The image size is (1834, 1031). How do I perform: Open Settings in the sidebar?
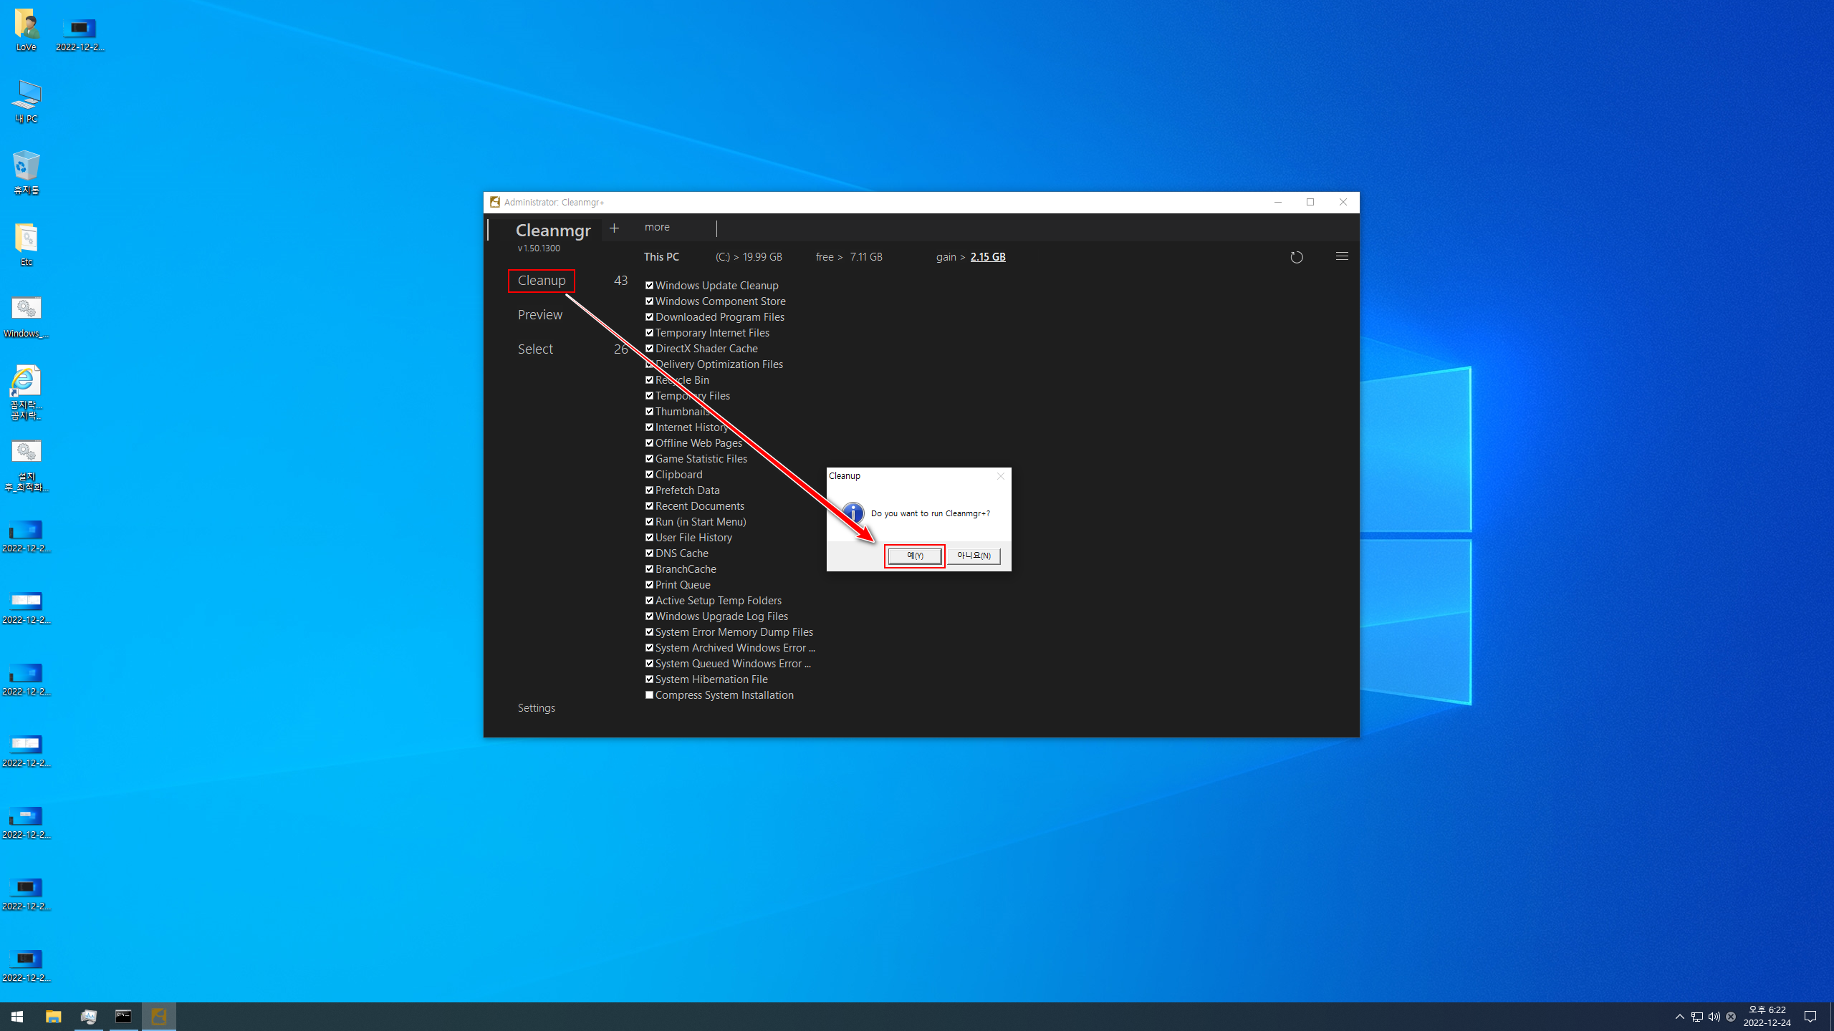pyautogui.click(x=536, y=708)
